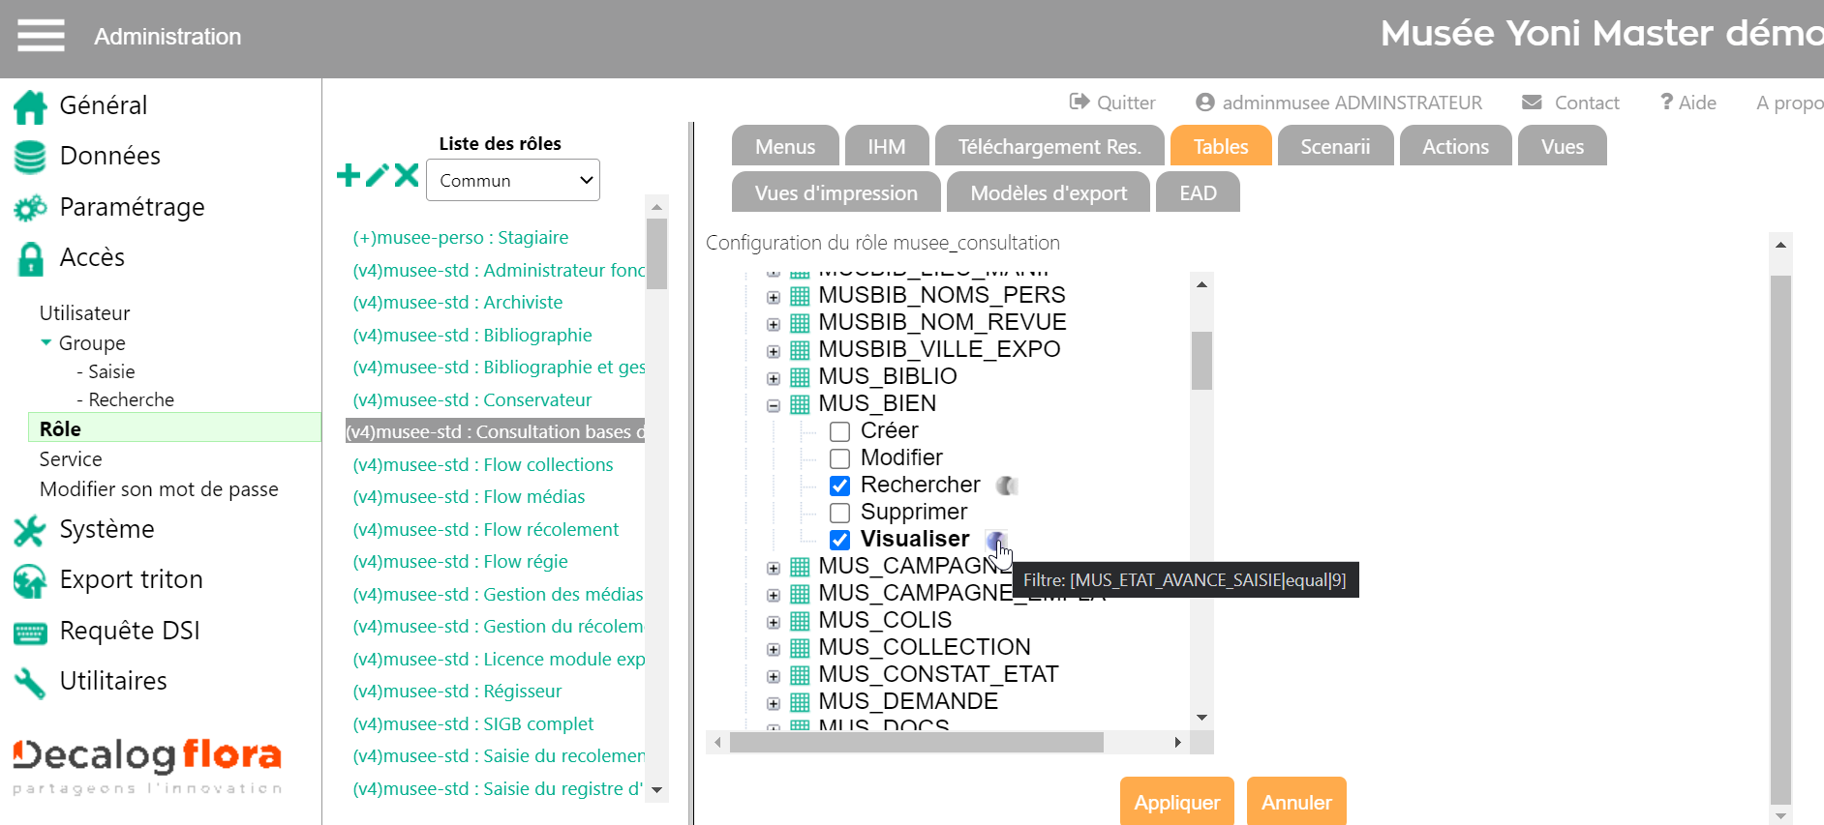Image resolution: width=1824 pixels, height=825 pixels.
Task: Expand the MUS_COLLECTION tree node
Action: 774,649
